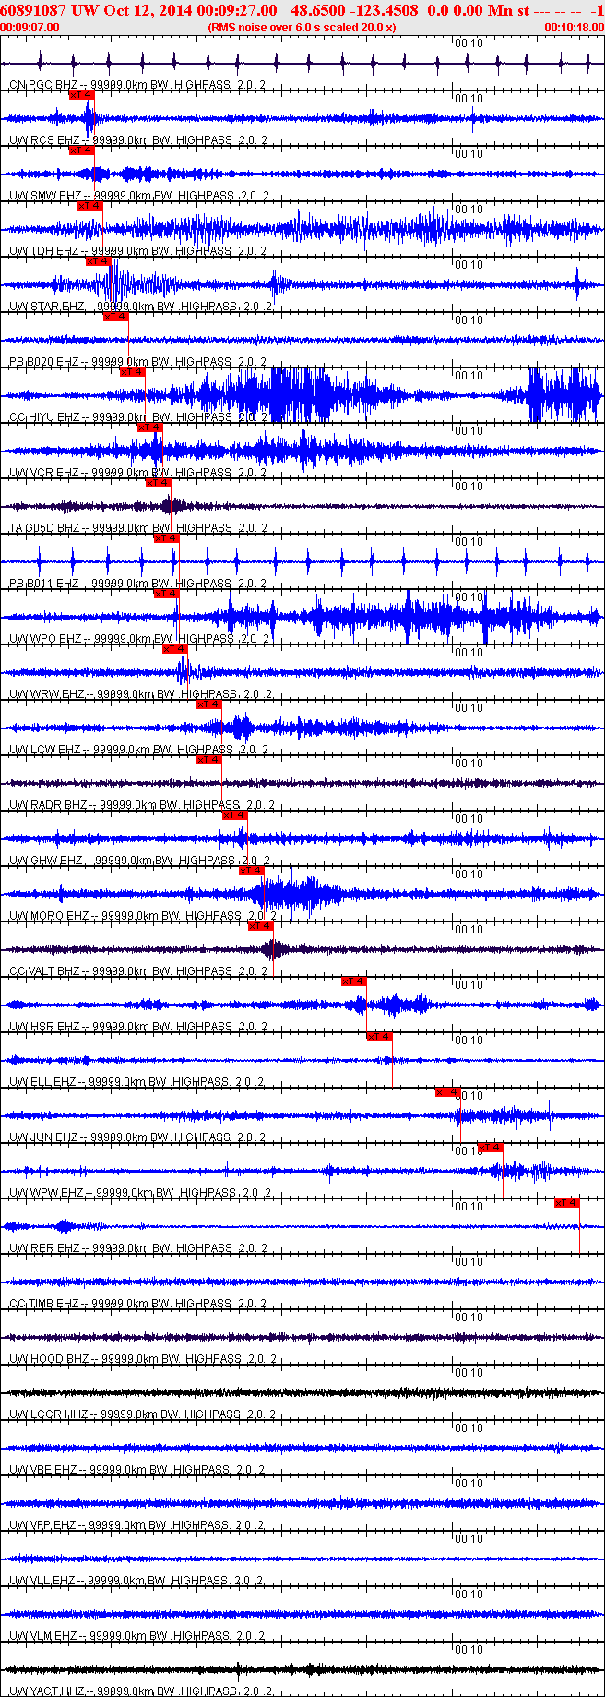Click the red pick marker on the UW.JUN trace

(447, 1092)
